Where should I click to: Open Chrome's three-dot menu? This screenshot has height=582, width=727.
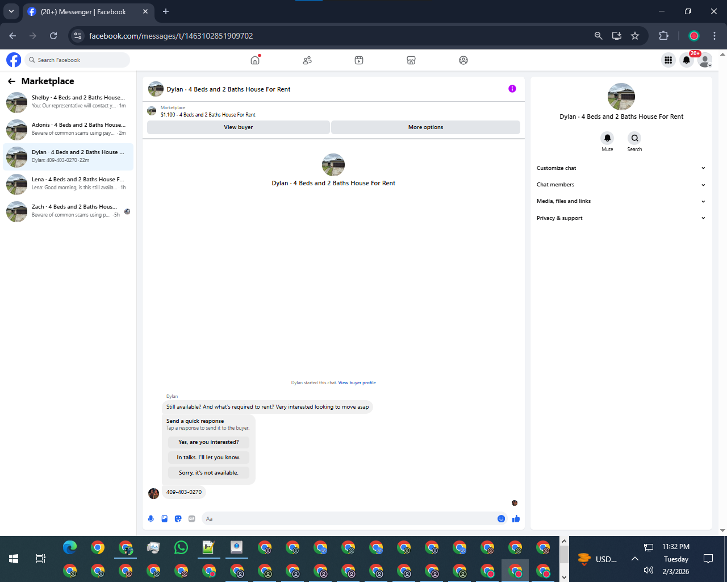click(715, 36)
